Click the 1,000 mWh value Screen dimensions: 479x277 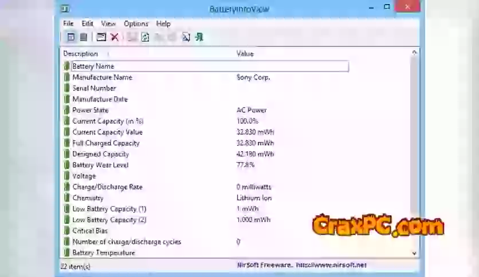pos(253,220)
